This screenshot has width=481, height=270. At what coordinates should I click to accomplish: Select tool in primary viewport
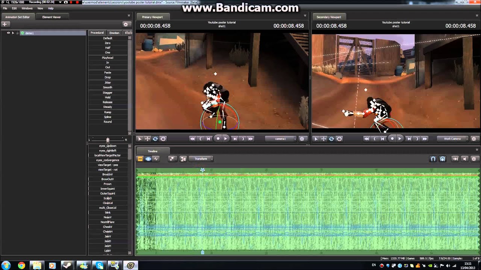click(x=140, y=139)
